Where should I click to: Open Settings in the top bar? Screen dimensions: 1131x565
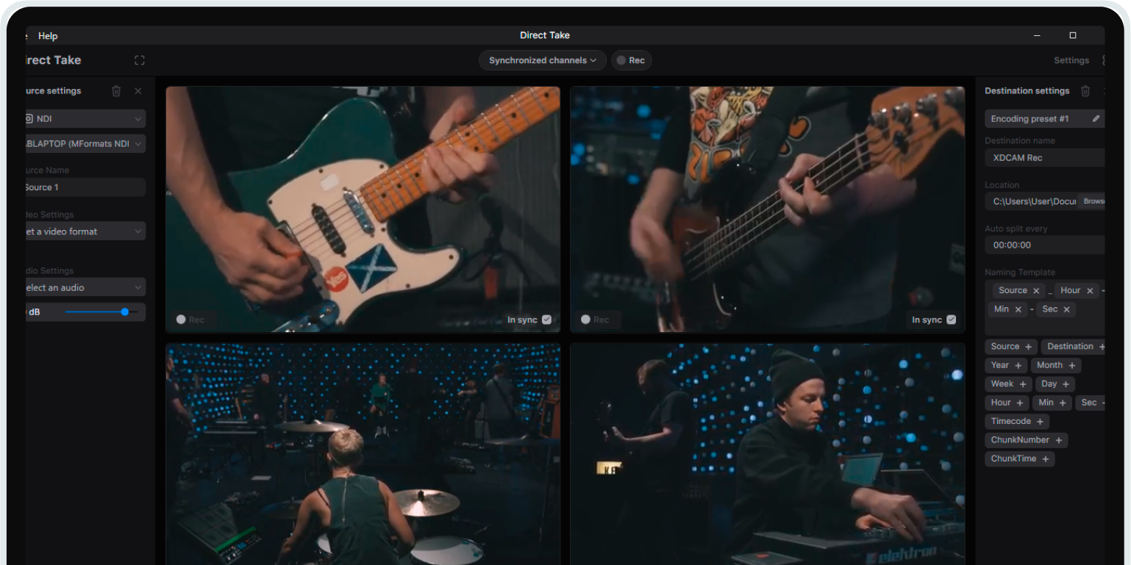coord(1071,60)
